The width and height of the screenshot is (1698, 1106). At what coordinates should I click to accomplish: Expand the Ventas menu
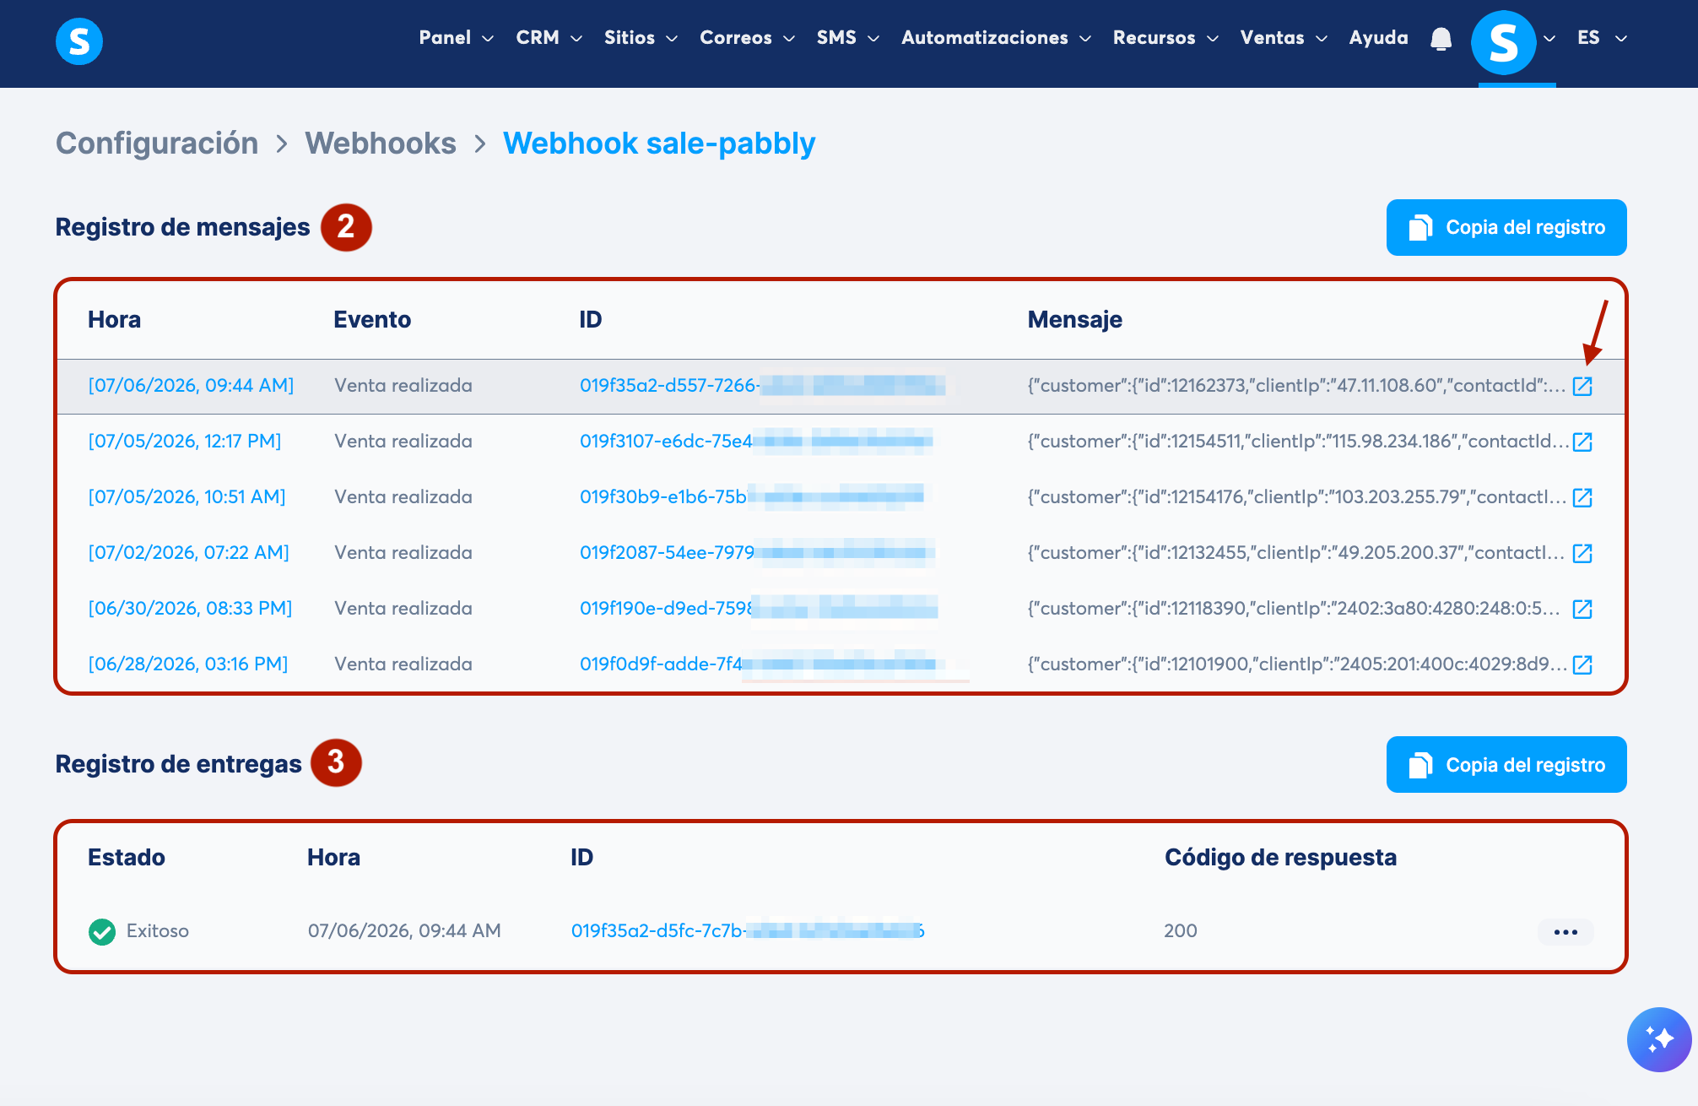click(1284, 38)
